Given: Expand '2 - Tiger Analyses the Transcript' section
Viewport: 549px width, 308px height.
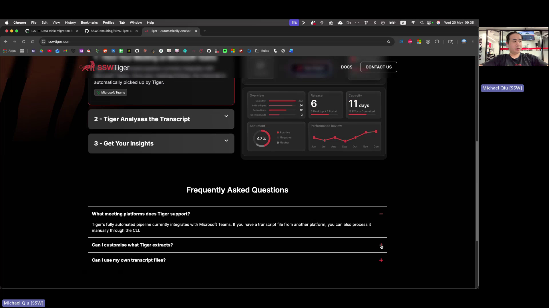Looking at the screenshot, I should [161, 119].
